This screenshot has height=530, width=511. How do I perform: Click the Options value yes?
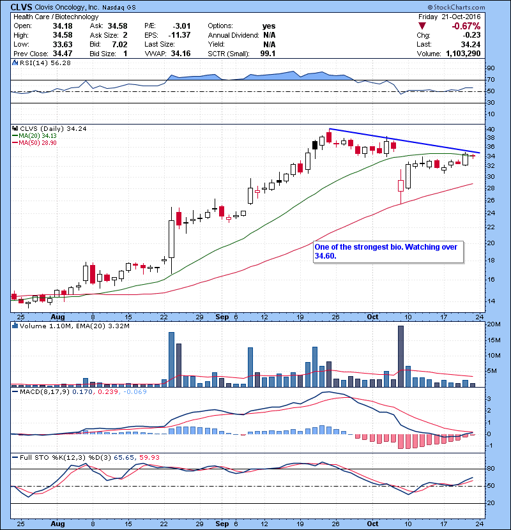(x=269, y=26)
